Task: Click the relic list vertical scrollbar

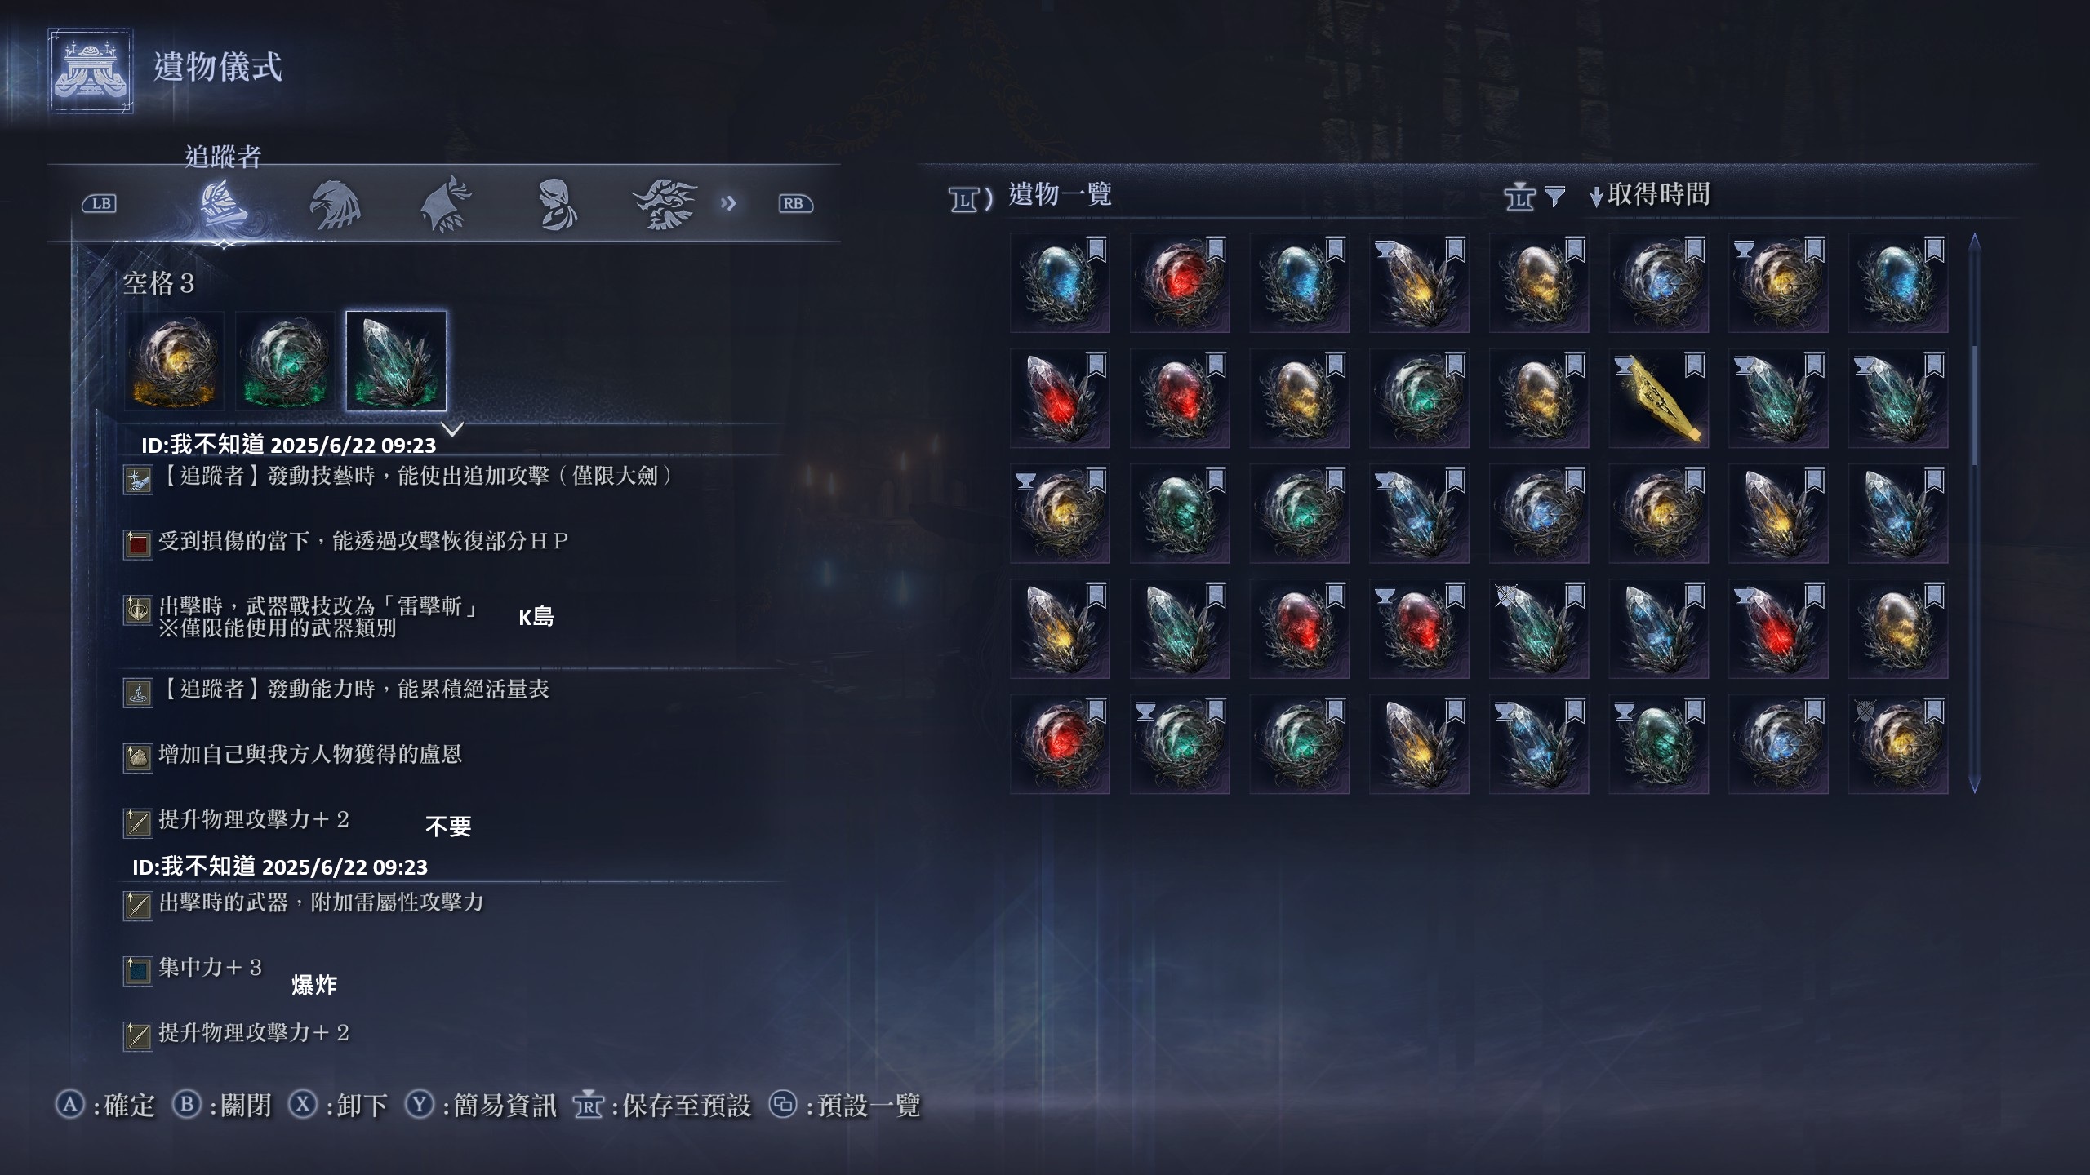Action: click(1975, 512)
